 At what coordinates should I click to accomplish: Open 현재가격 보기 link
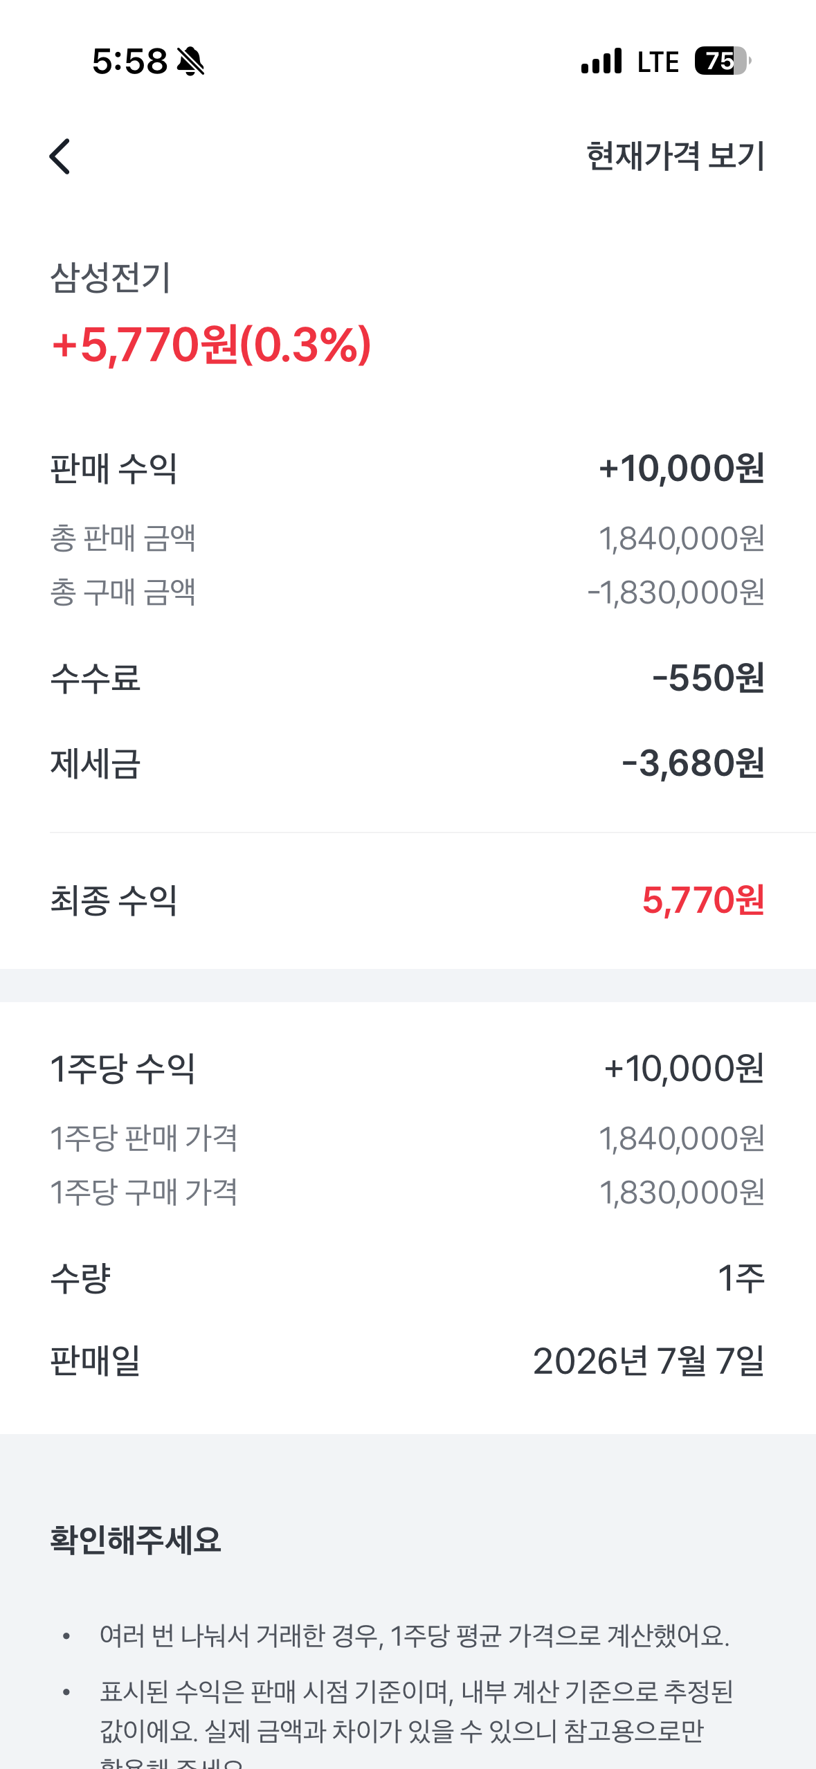(x=675, y=156)
